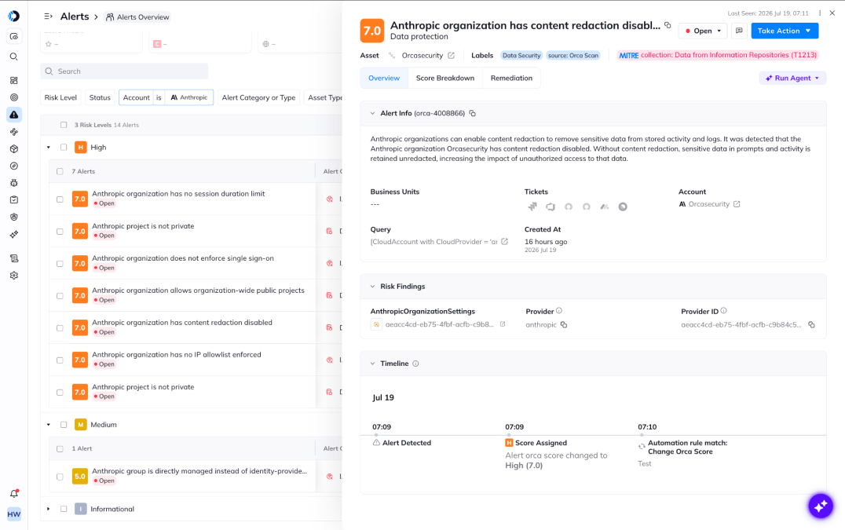Check the Medium risk level group checkbox

(x=64, y=425)
